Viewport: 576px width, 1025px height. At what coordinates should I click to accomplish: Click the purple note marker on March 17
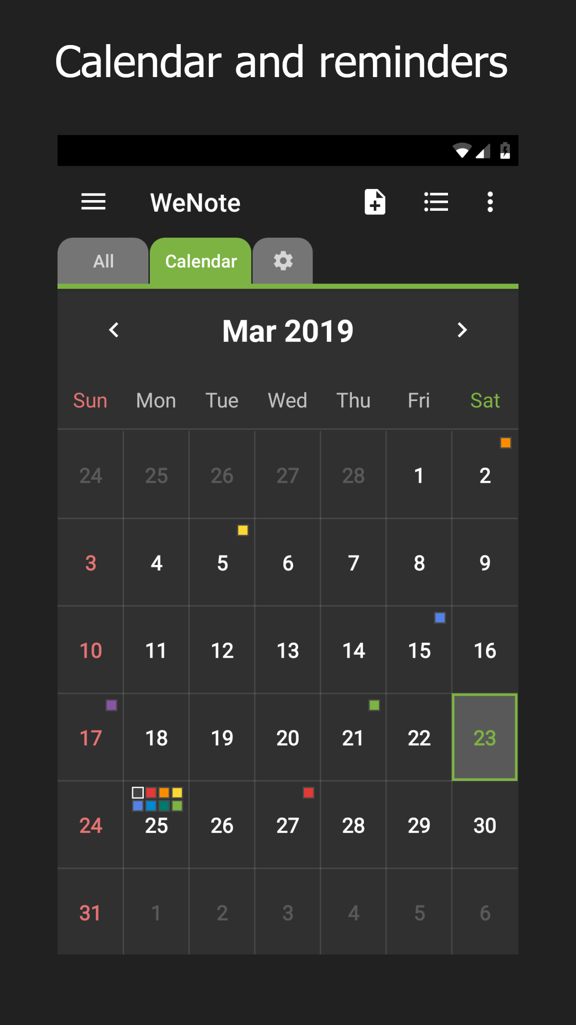pyautogui.click(x=111, y=705)
